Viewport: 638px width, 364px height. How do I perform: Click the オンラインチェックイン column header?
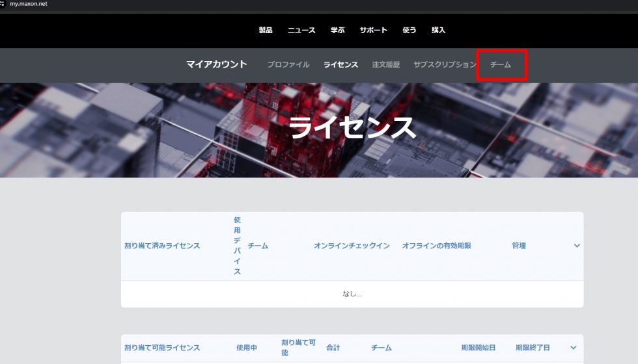click(352, 246)
